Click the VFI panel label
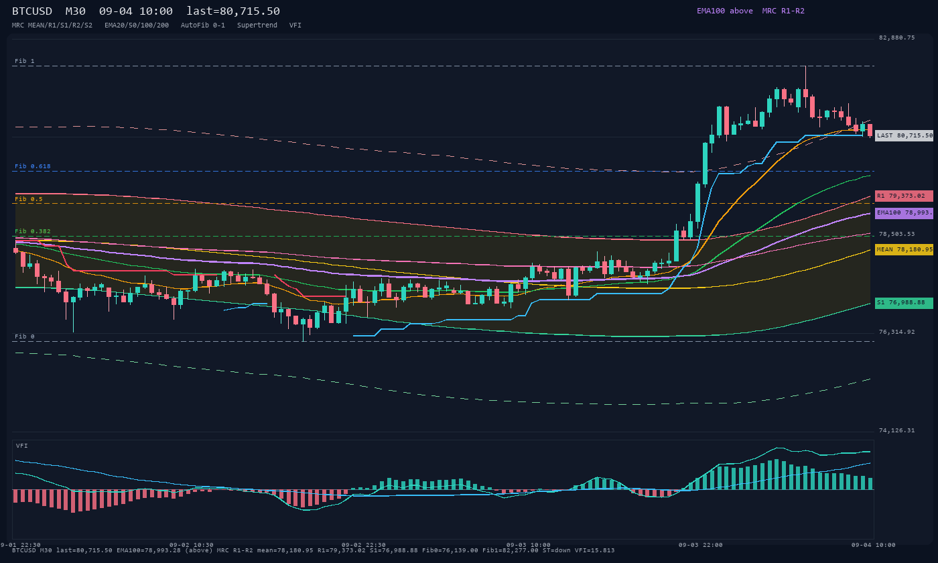The image size is (938, 563). point(22,446)
